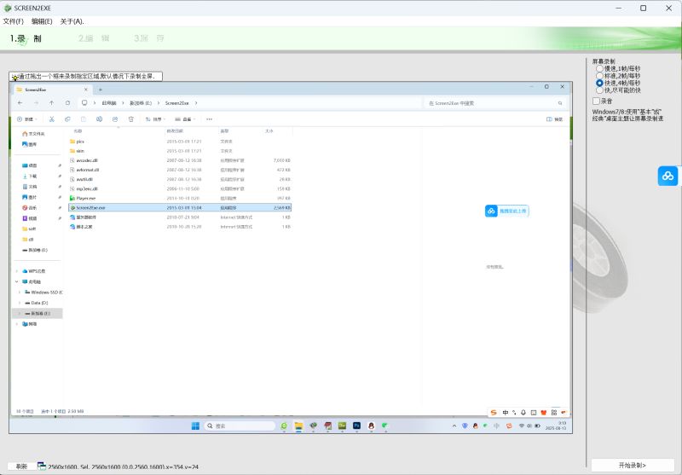Switch to the 2.编辑 step tab
The image size is (682, 475).
(x=94, y=38)
